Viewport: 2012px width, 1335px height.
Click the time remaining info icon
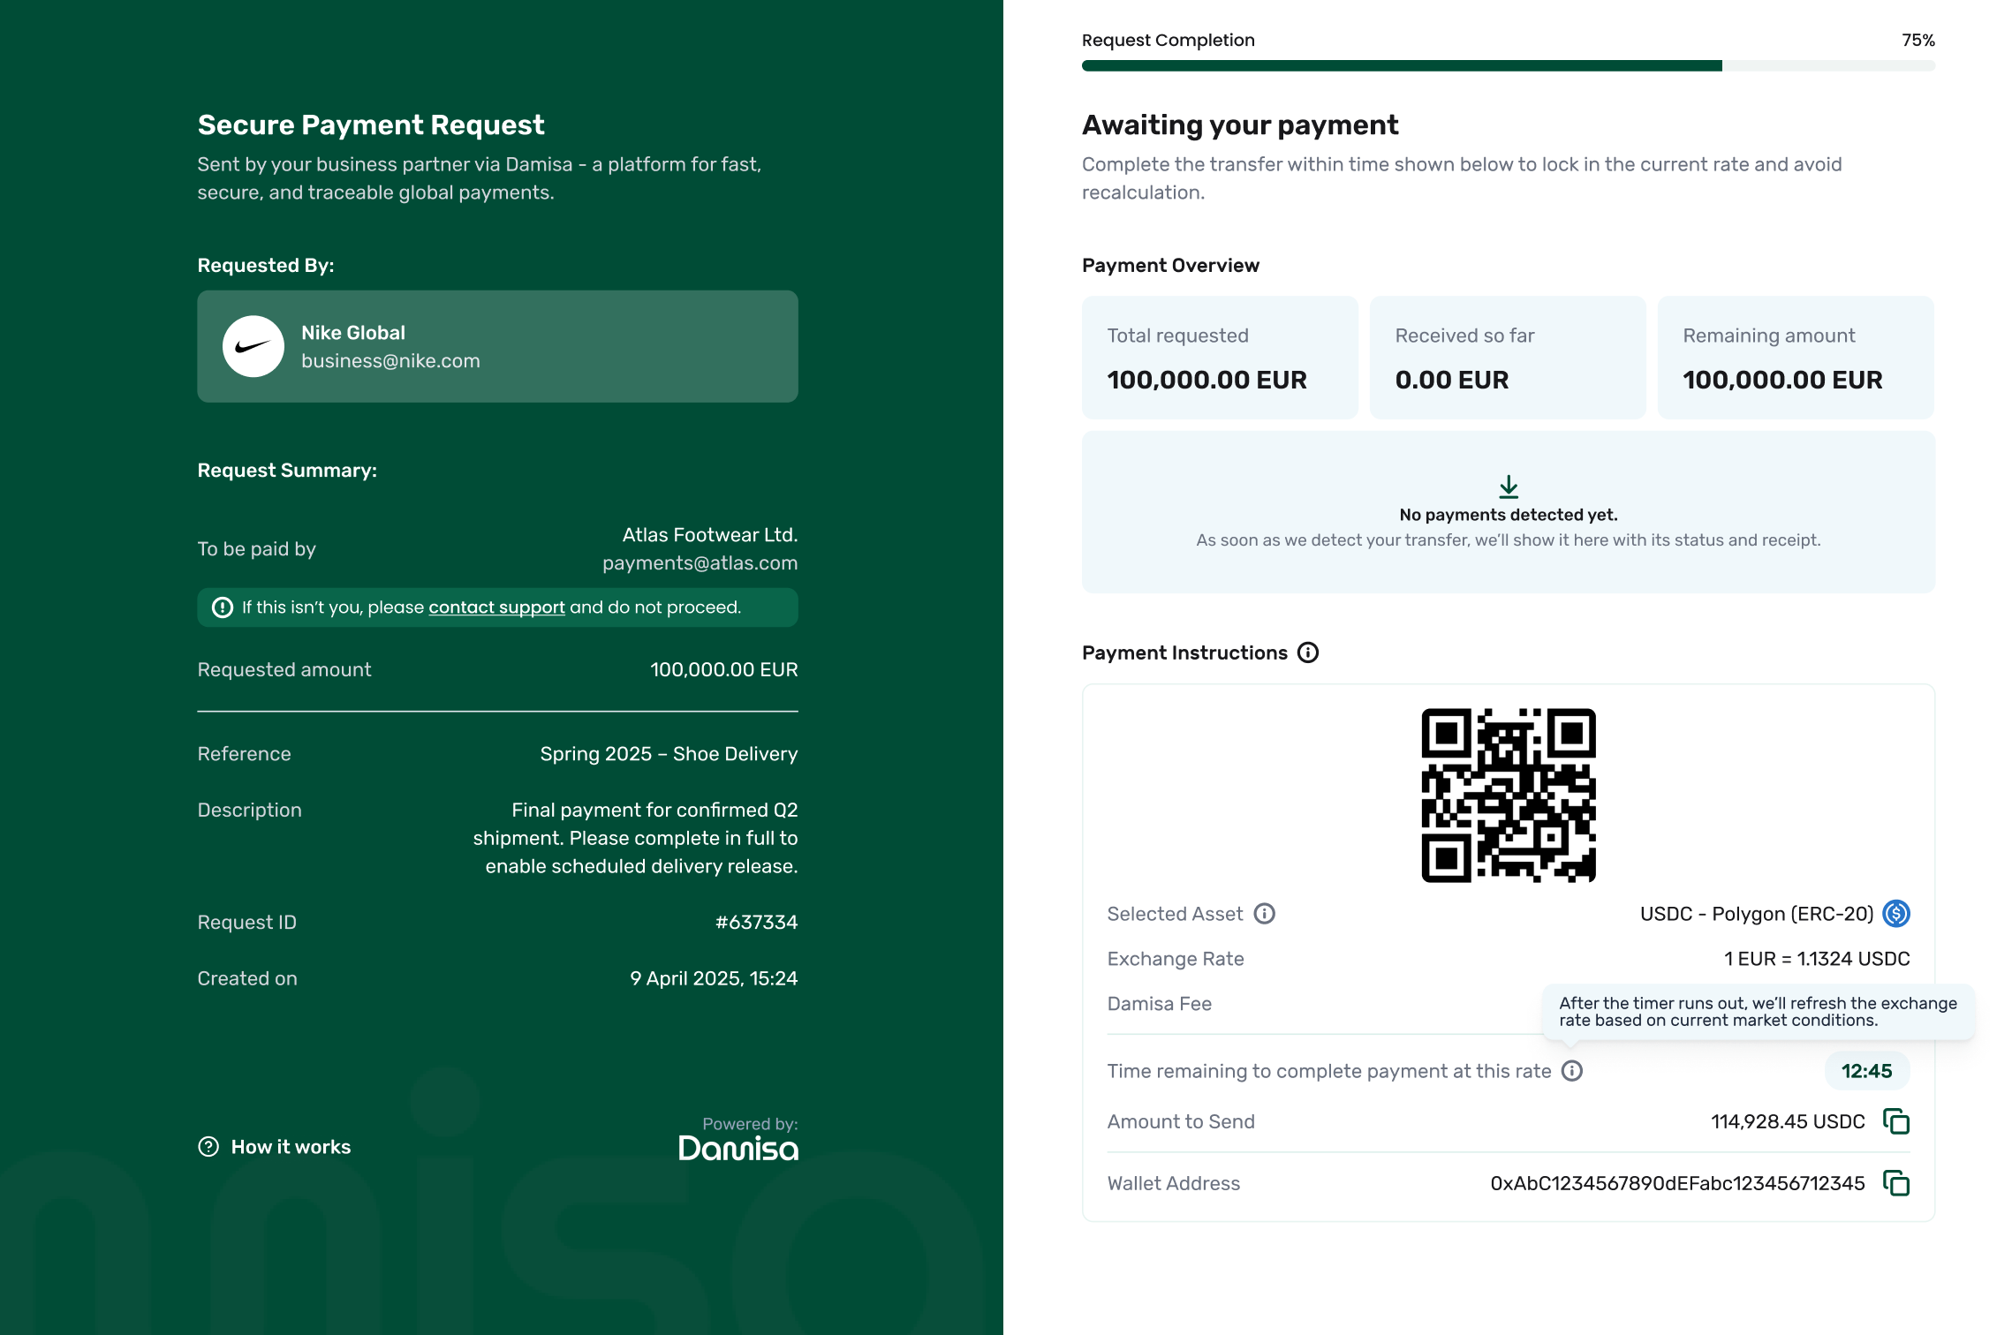click(1572, 1071)
